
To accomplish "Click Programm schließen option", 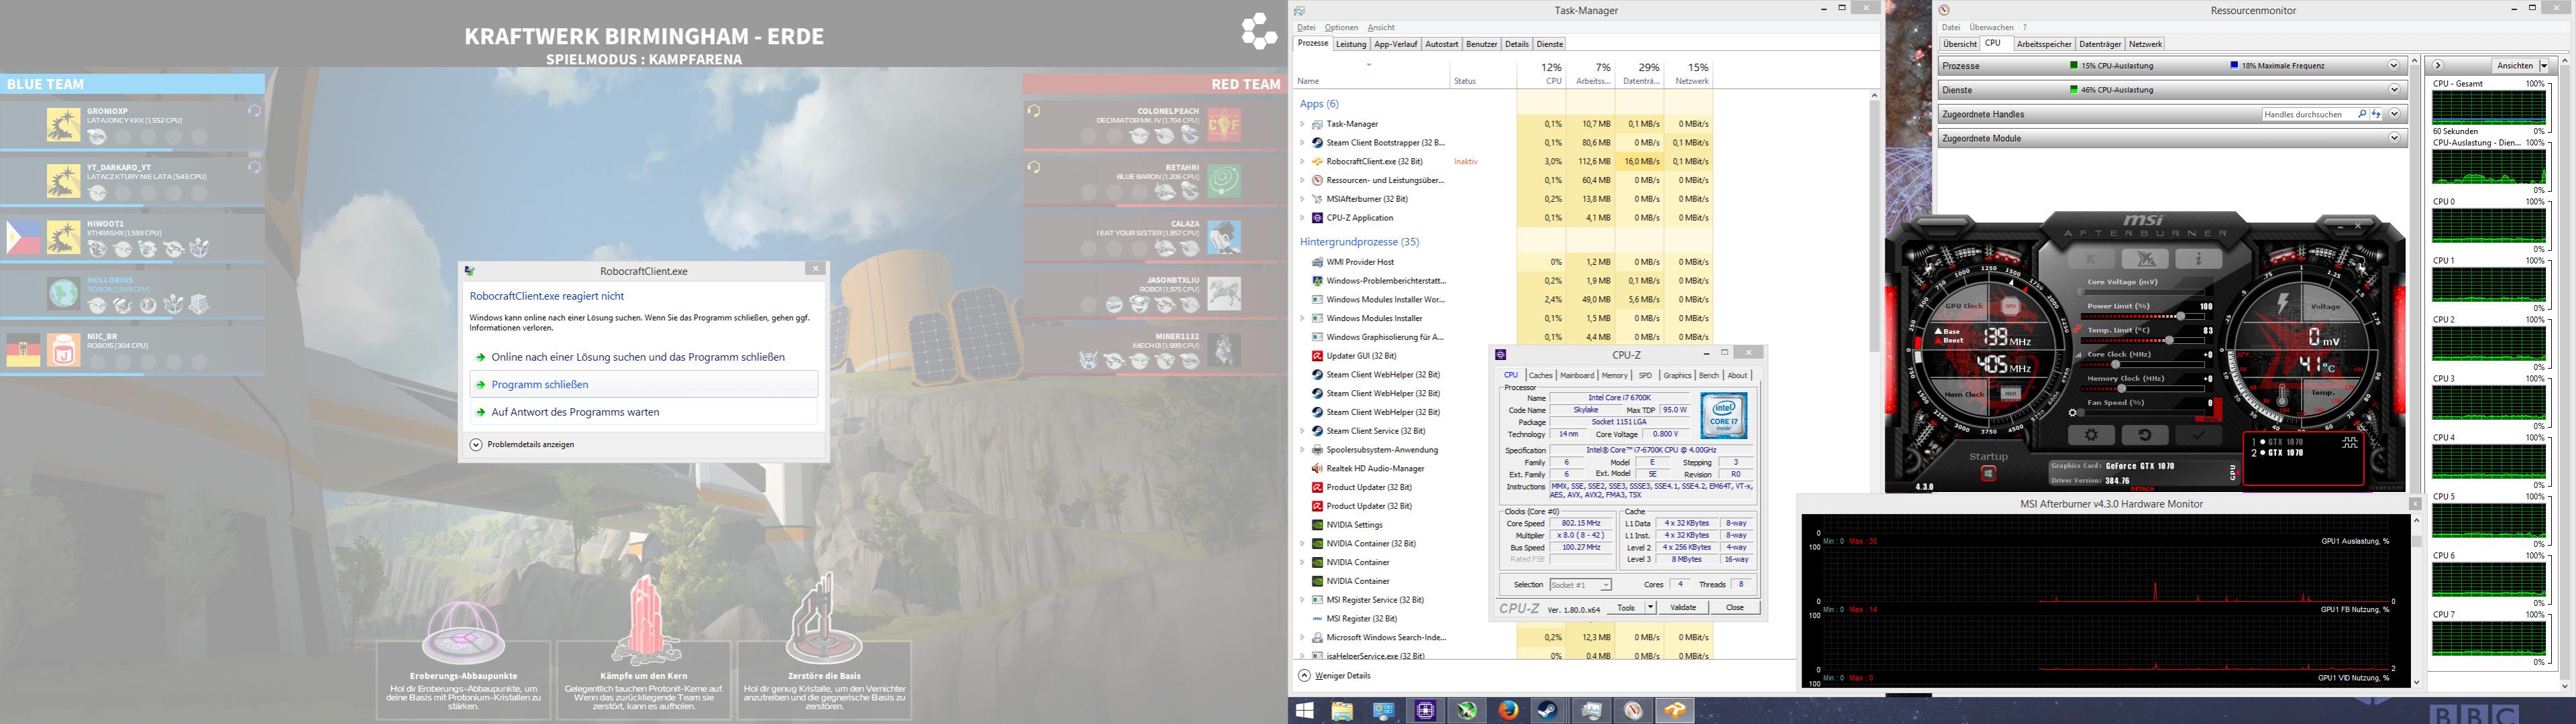I will (540, 385).
